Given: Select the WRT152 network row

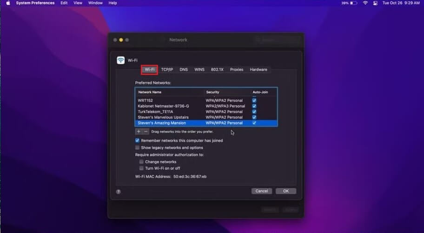Looking at the screenshot, I should [x=206, y=100].
